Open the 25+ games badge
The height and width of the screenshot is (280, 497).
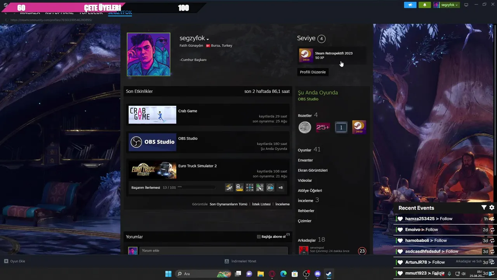pyautogui.click(x=323, y=127)
